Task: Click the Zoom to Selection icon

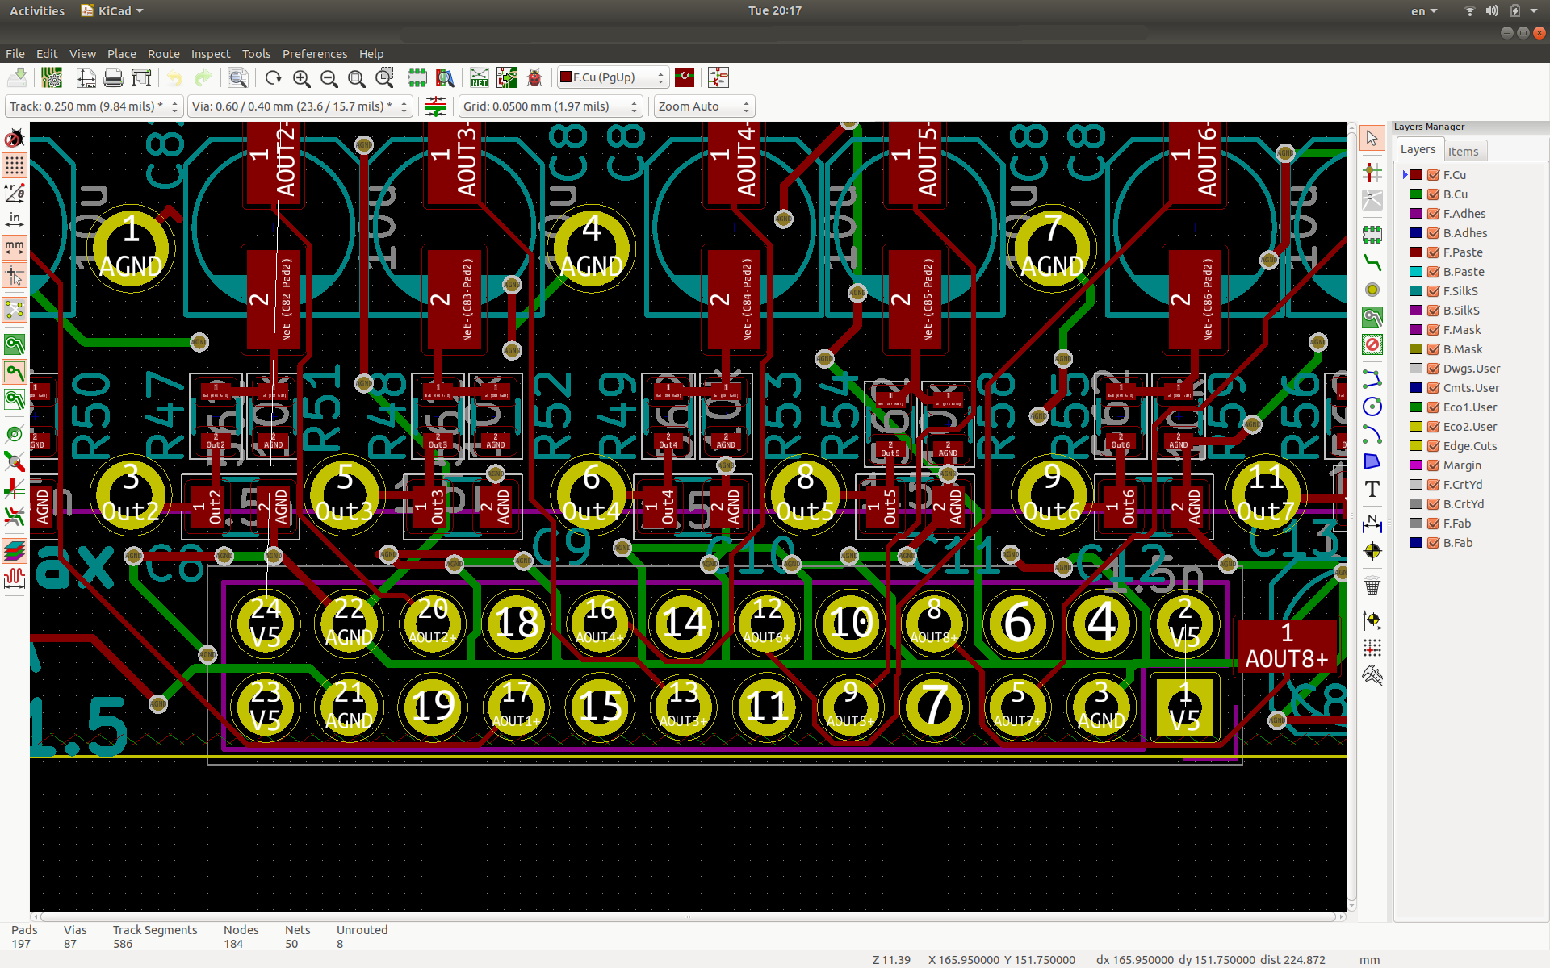Action: [x=384, y=77]
